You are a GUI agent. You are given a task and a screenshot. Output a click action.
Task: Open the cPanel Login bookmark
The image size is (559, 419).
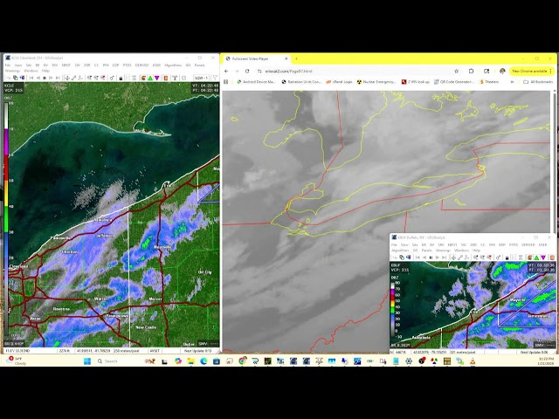[339, 81]
